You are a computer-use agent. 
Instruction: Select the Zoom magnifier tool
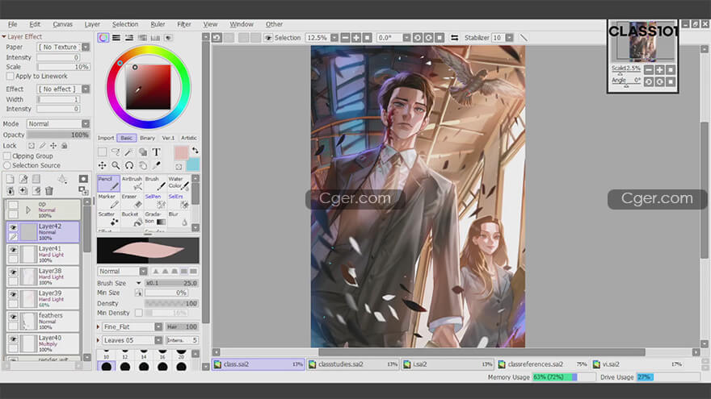click(116, 165)
